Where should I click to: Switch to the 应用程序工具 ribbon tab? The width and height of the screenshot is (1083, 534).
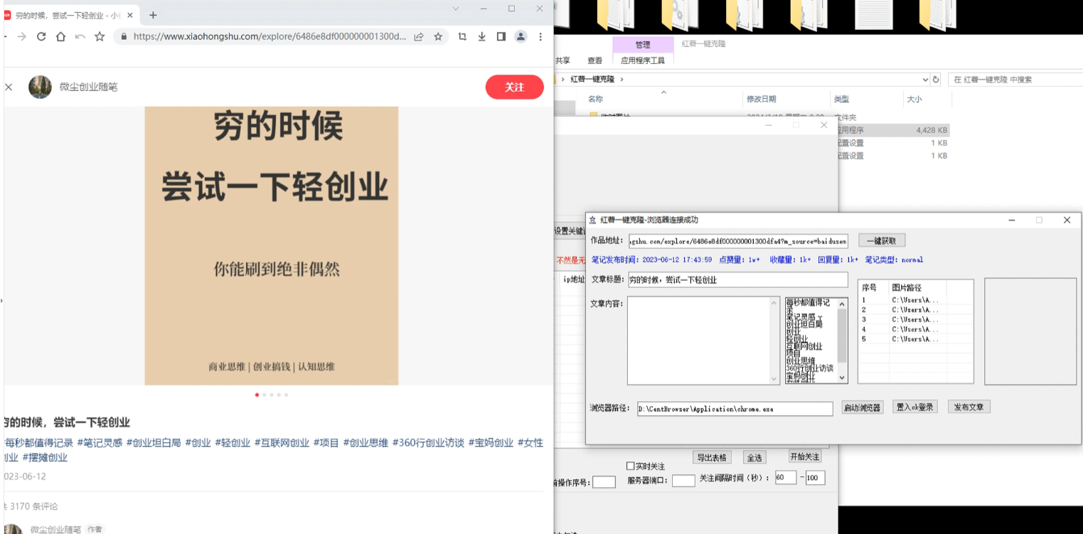(644, 60)
